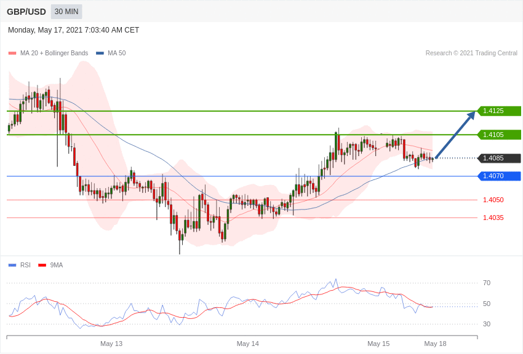
Task: Click the 1.4085 current price label
Action: [x=500, y=158]
